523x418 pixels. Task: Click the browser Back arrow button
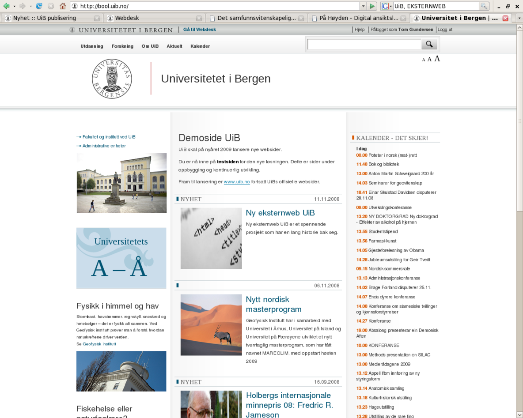coord(6,6)
